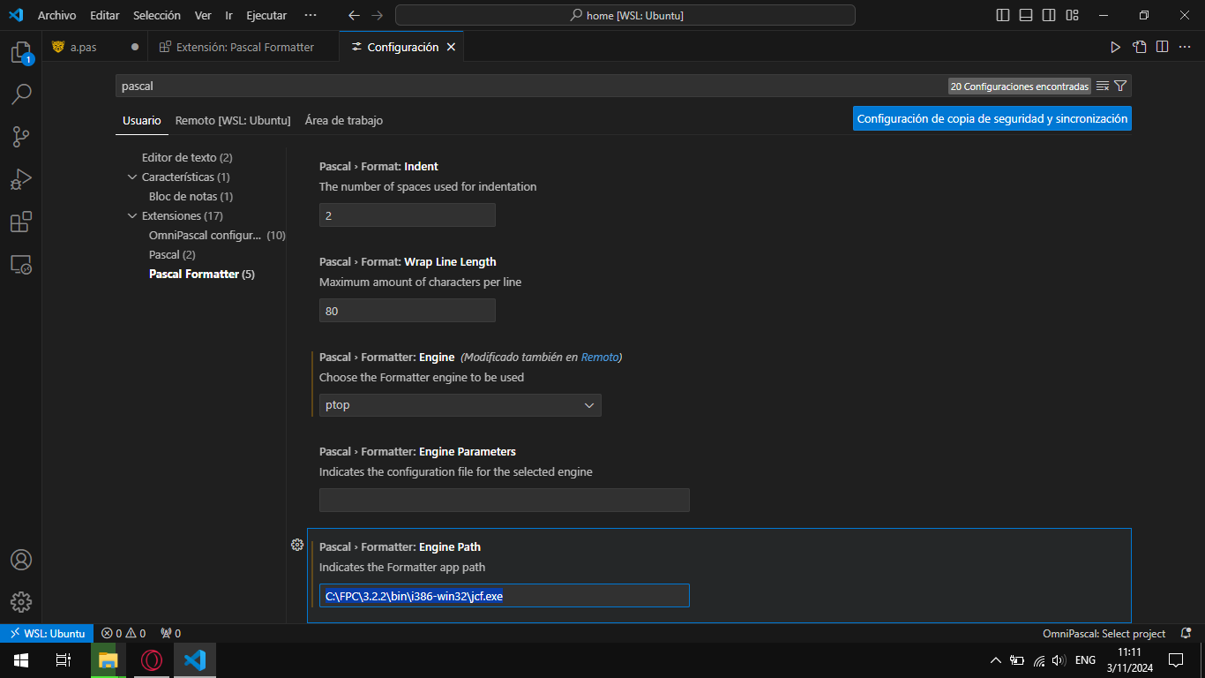Open the settings filter funnel
1205x678 pixels.
[x=1120, y=86]
